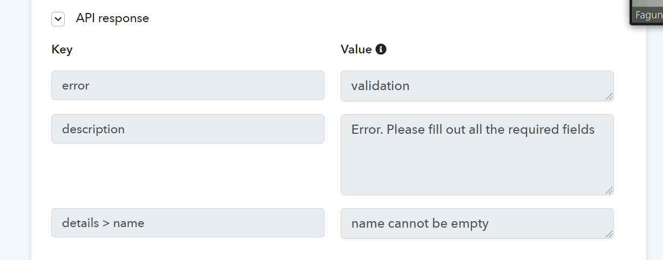This screenshot has width=663, height=260.
Task: Grab resize handle of validation textarea
Action: [608, 96]
